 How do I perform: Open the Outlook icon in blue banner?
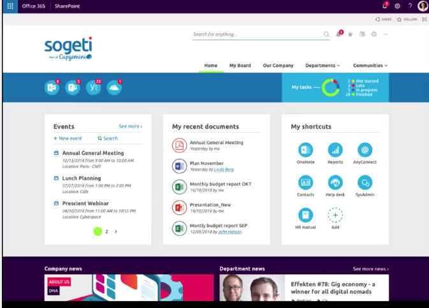(52, 88)
